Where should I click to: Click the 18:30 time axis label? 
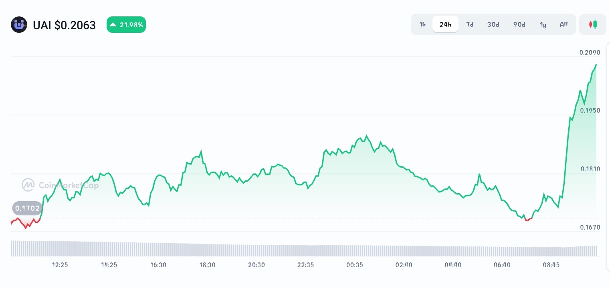[208, 265]
